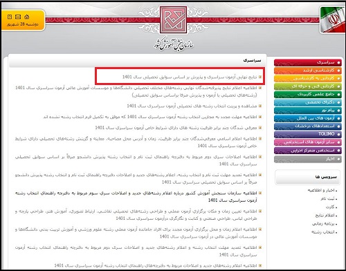This screenshot has width=346, height=271.
Task: Open the gray اخبار menu item
Action: [308, 159]
